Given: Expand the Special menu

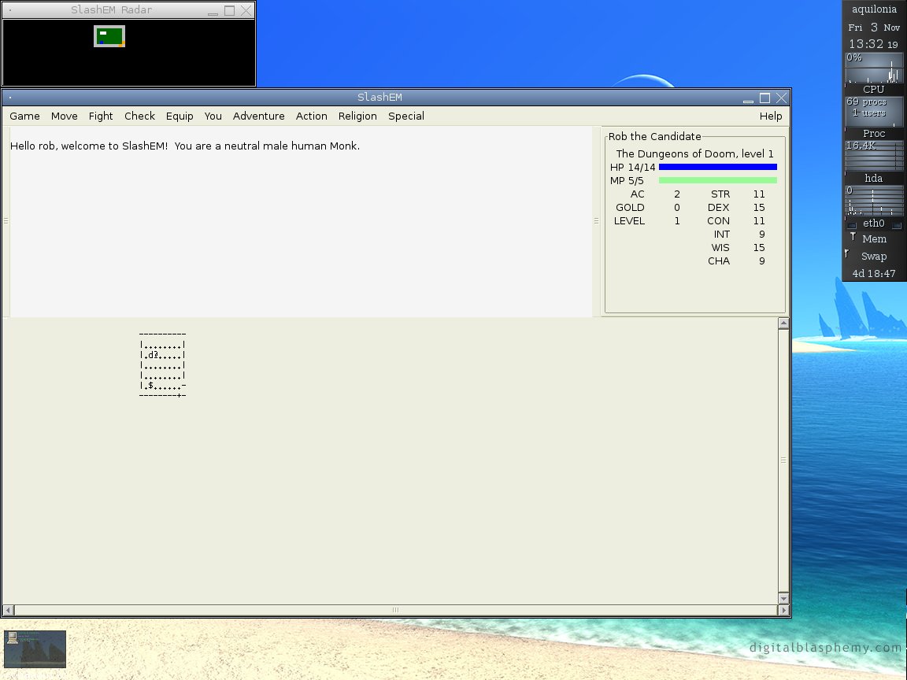Looking at the screenshot, I should (x=405, y=116).
